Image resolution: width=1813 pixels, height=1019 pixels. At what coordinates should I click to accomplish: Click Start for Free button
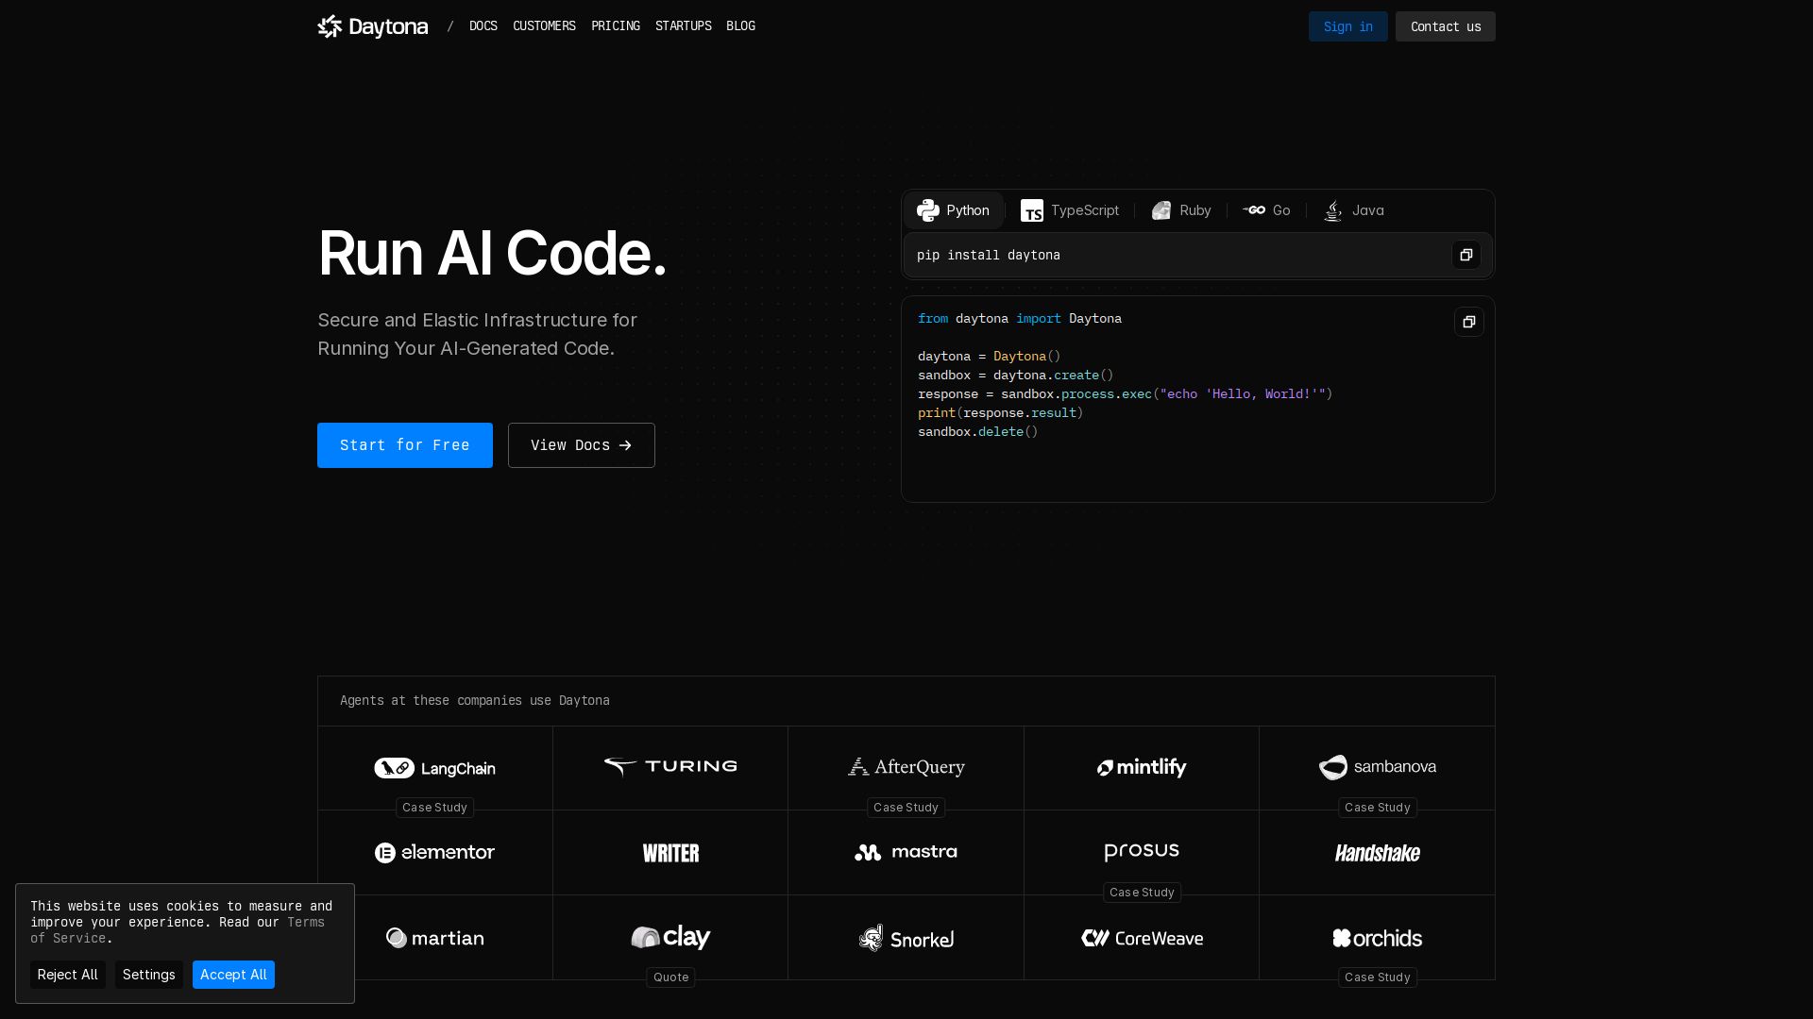coord(405,445)
